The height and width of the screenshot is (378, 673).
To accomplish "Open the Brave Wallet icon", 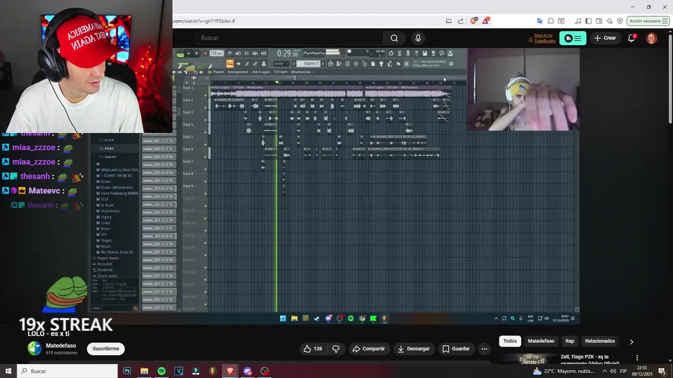I will (x=599, y=21).
